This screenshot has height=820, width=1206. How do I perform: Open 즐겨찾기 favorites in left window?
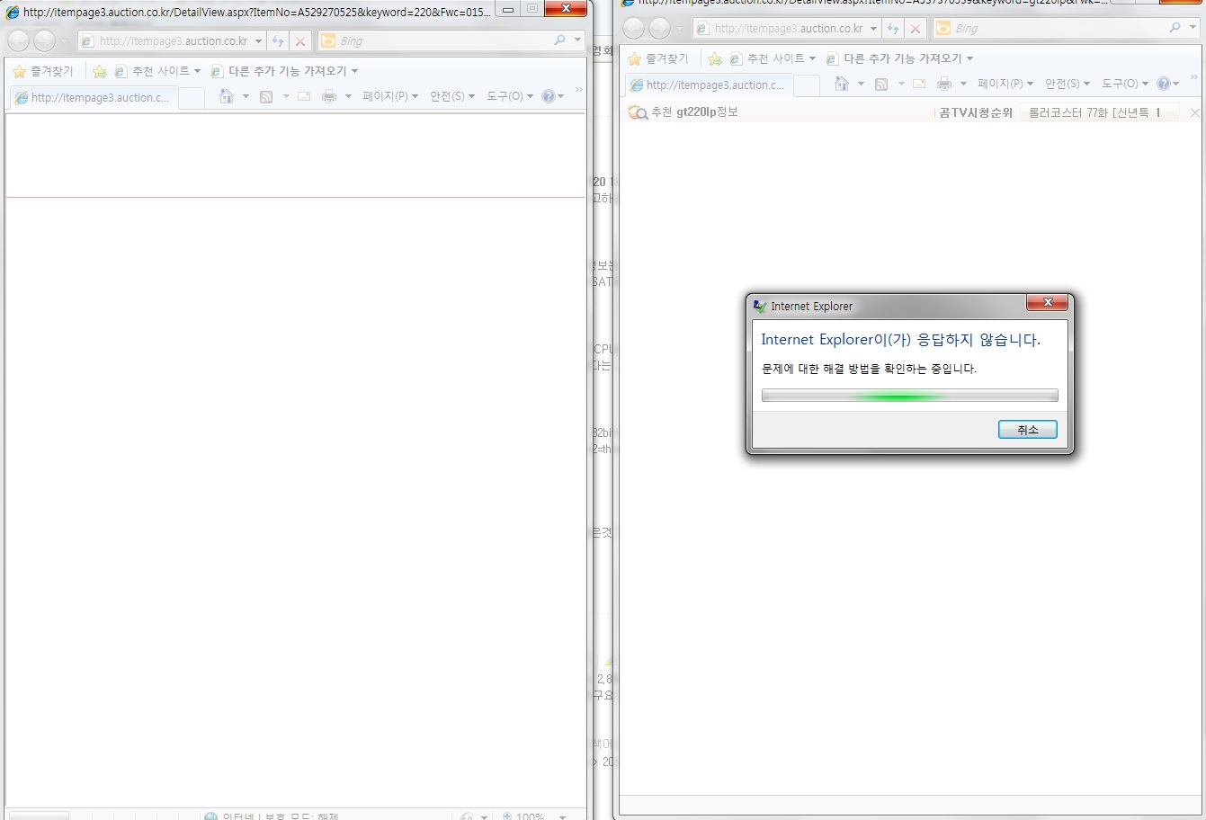(43, 71)
